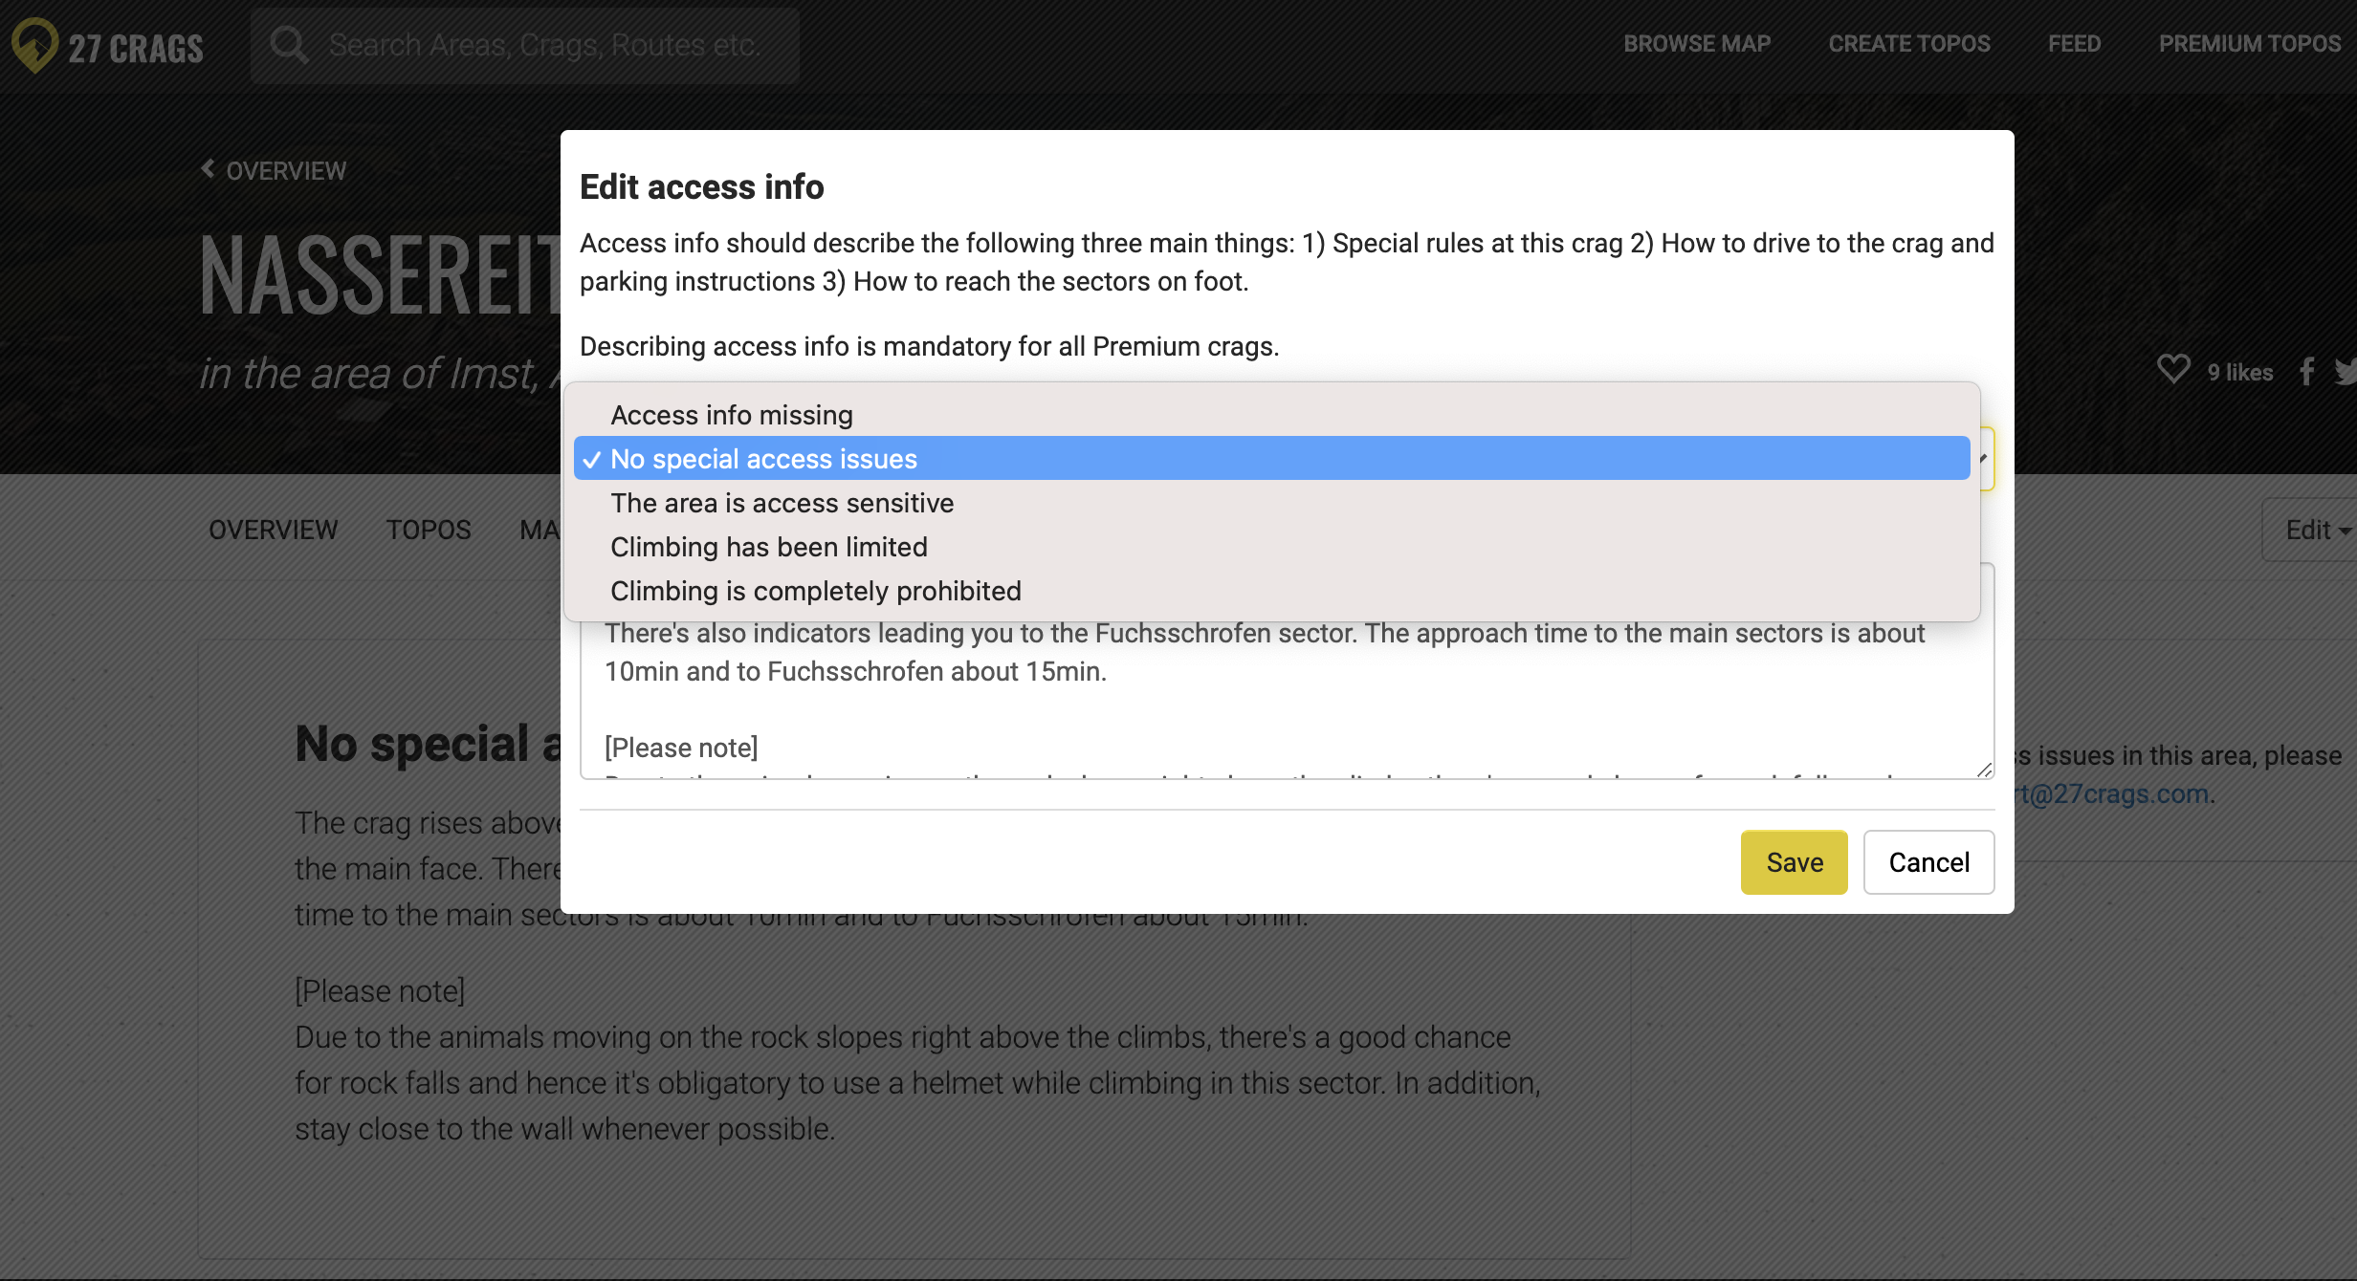The image size is (2357, 1281).
Task: Select 'Access info missing' option
Action: point(1272,415)
